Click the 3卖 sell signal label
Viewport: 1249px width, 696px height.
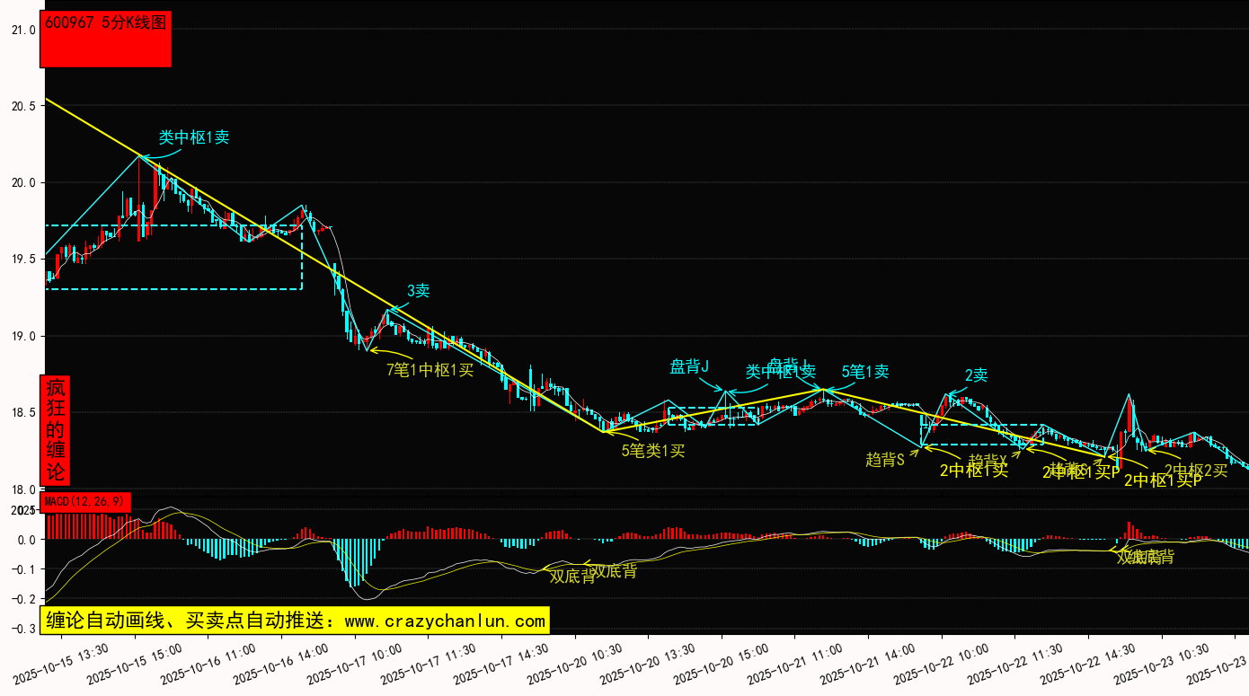coord(419,291)
